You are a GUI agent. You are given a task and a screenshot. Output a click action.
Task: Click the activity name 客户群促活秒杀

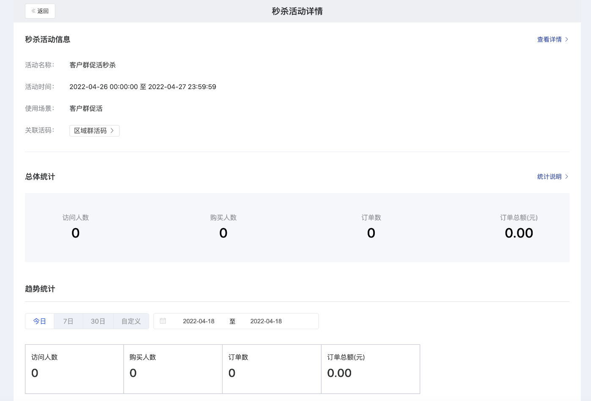(93, 65)
